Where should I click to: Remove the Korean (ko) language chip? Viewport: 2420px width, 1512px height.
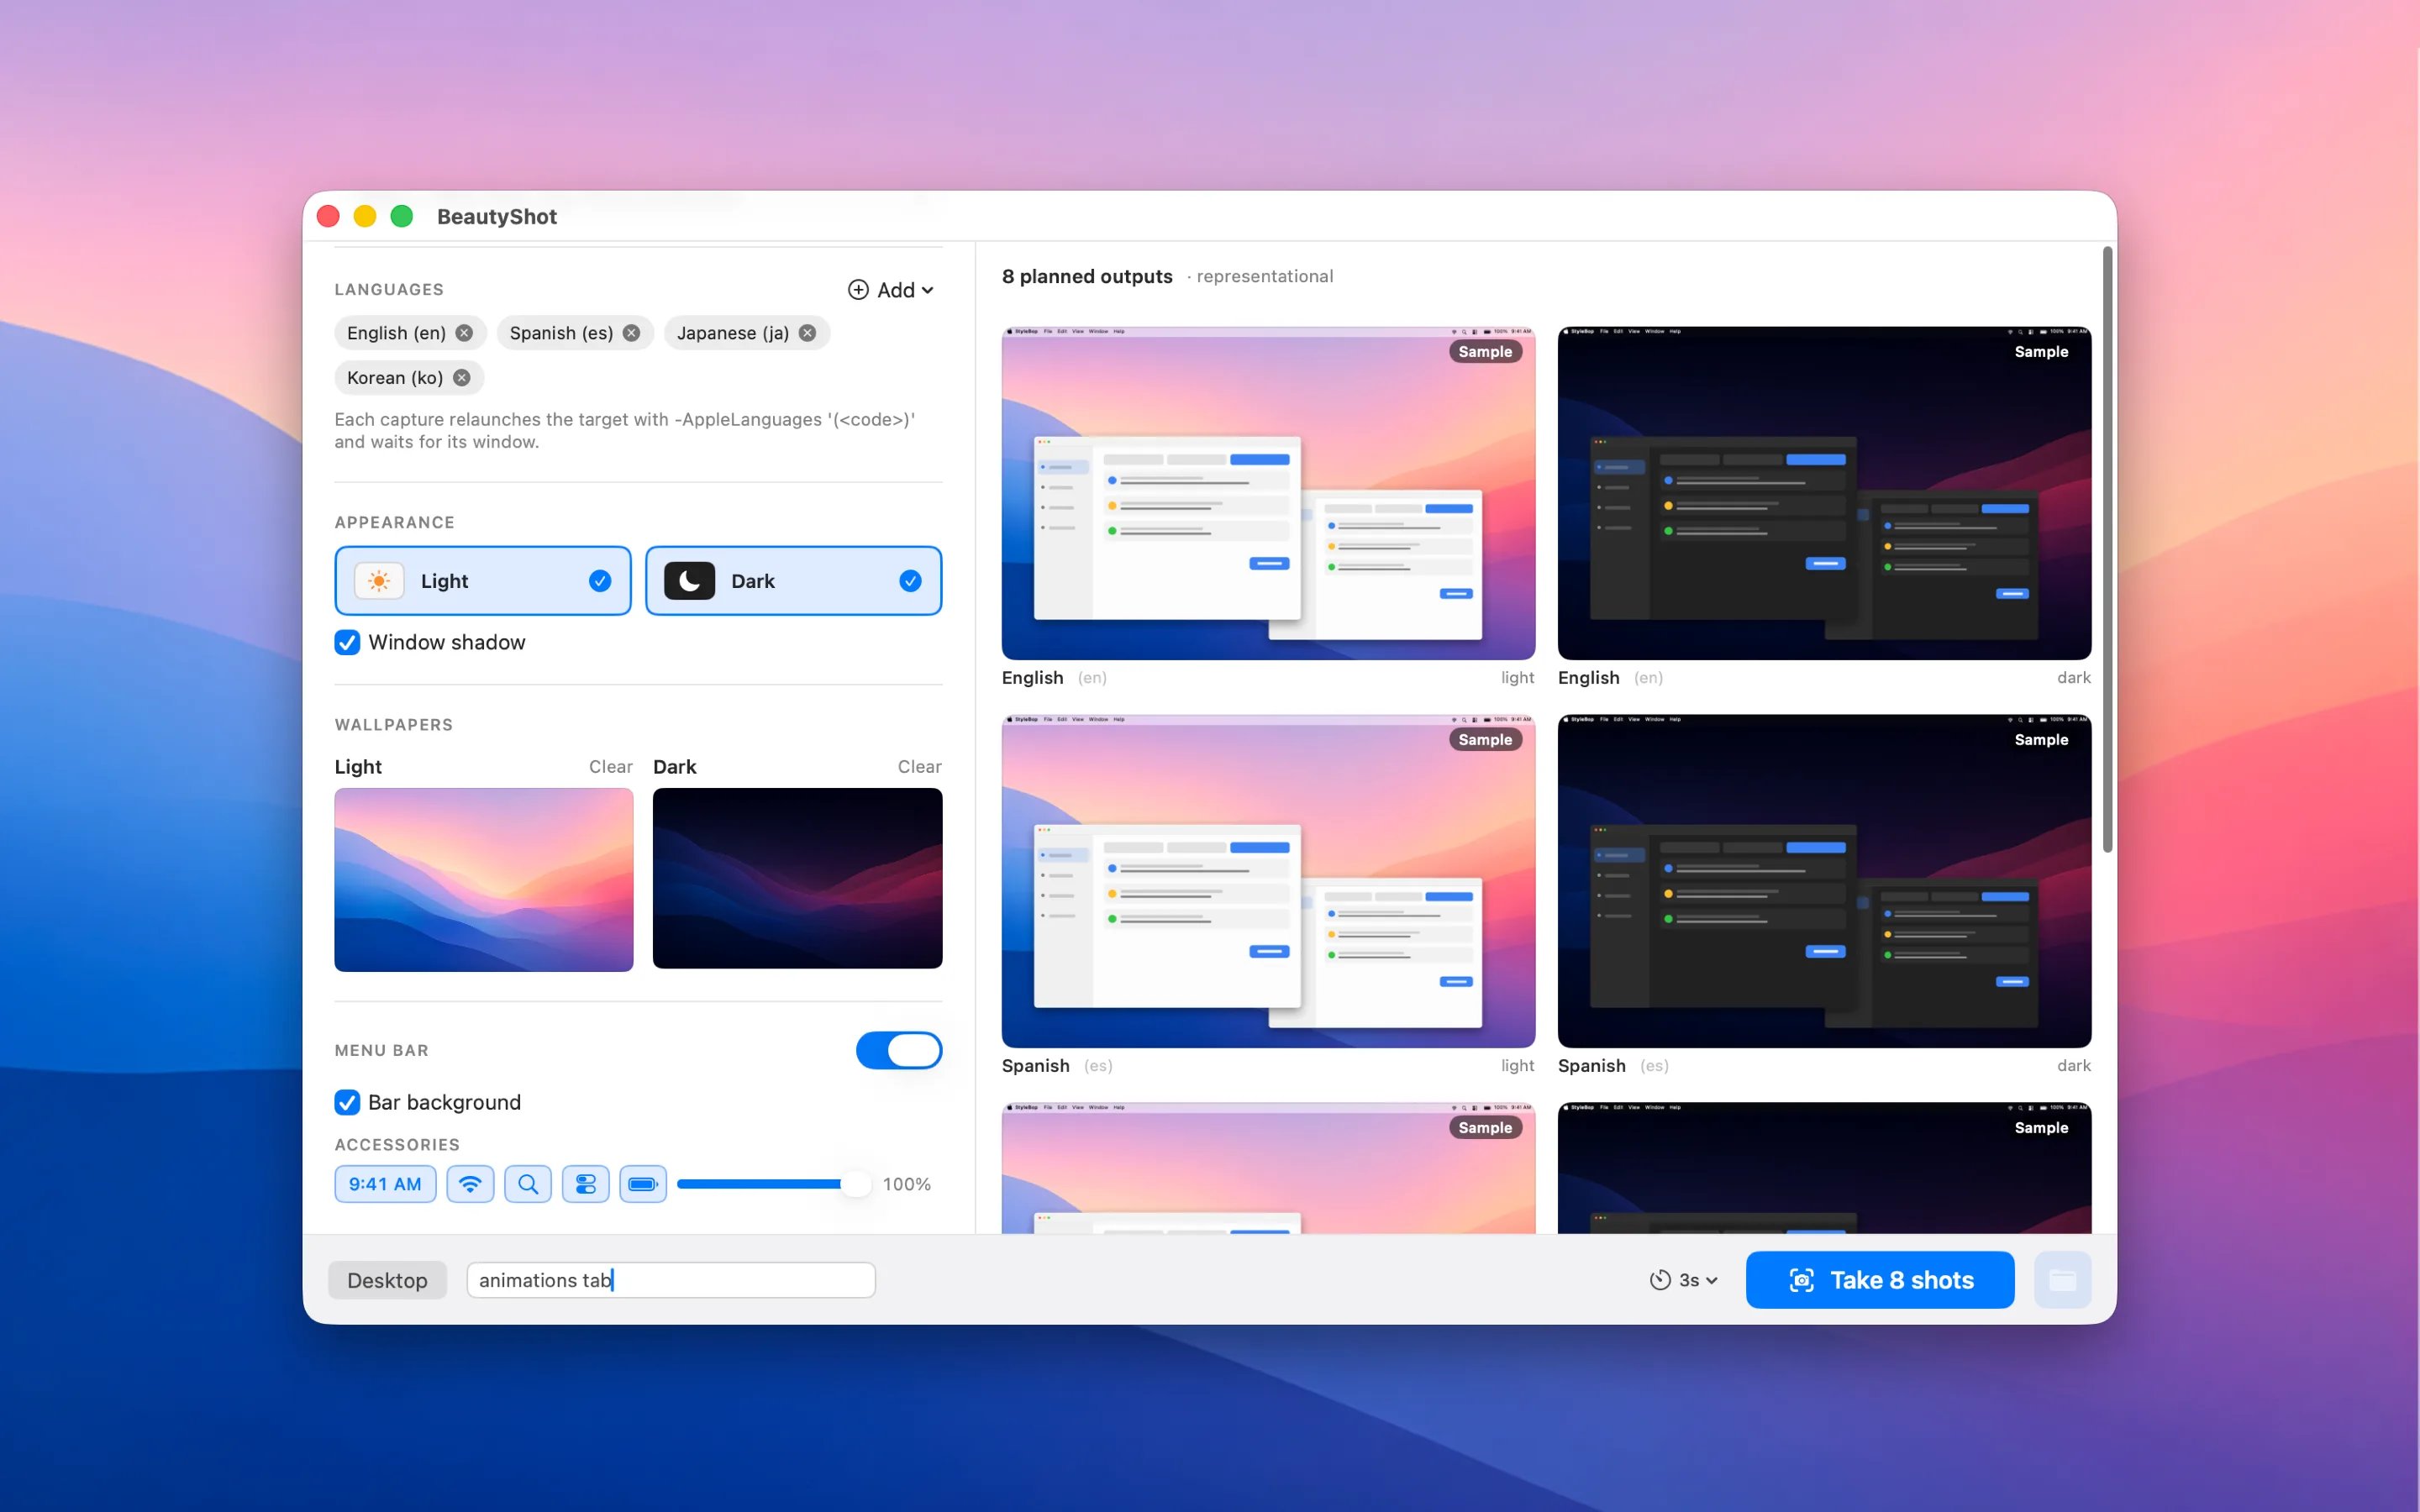point(461,377)
